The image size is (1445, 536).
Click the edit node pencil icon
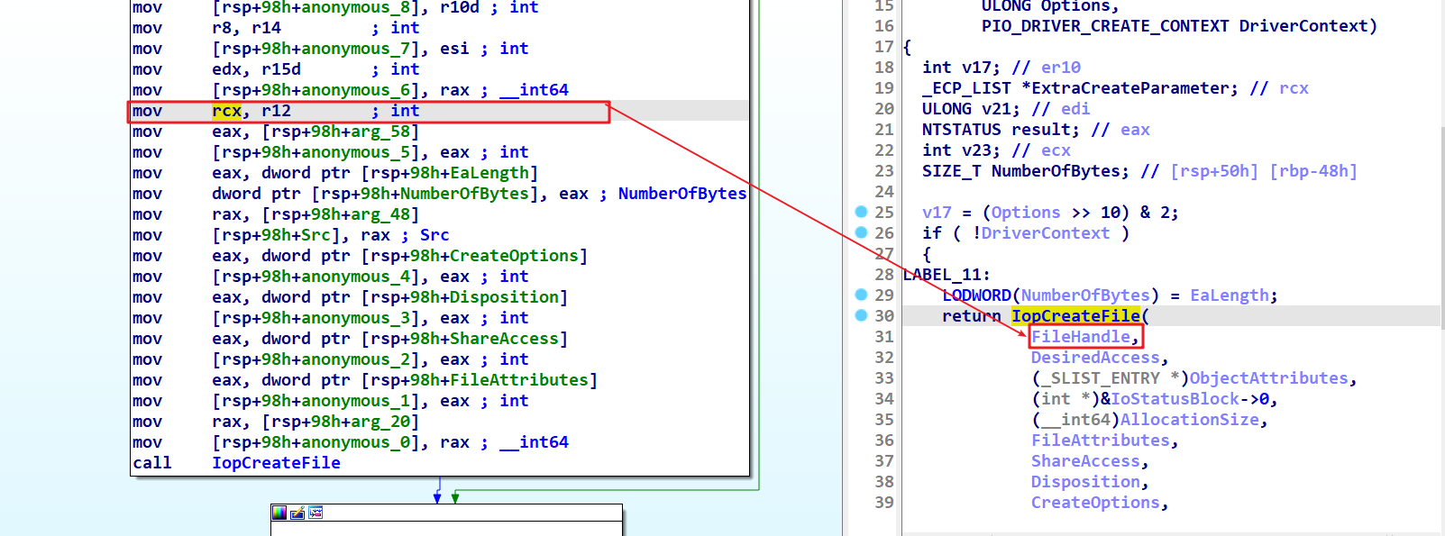(297, 513)
